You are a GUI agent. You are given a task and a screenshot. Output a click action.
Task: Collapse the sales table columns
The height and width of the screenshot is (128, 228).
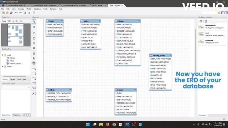[x=99, y=21]
